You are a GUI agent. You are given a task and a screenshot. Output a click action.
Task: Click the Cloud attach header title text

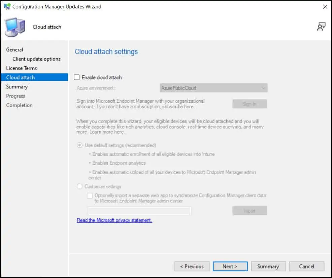pos(47,27)
